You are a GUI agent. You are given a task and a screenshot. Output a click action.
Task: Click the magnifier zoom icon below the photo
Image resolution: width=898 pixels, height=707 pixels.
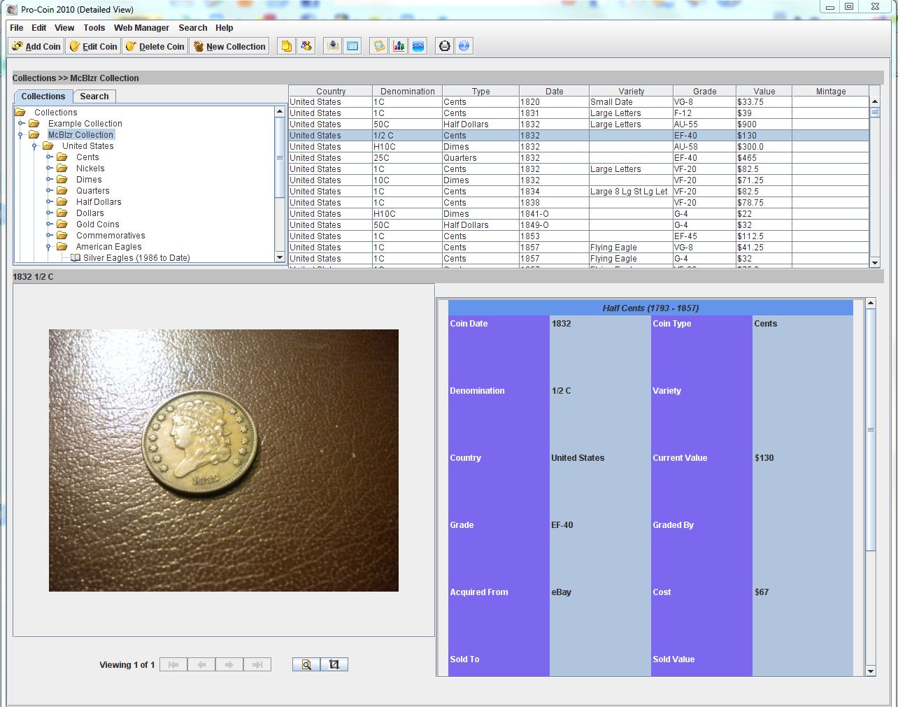306,664
